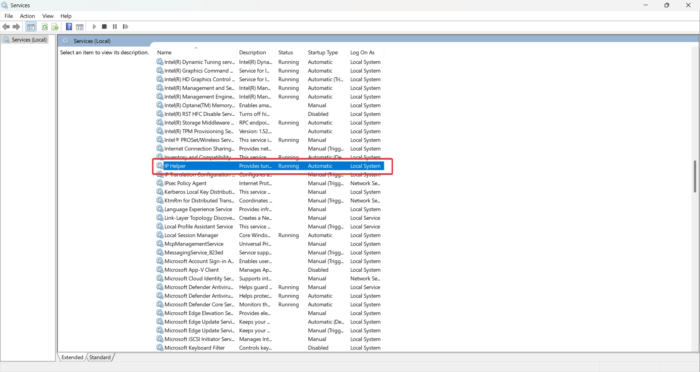Screen dimensions: 700x372
Task: Sort by the Startup Type column header
Action: pyautogui.click(x=326, y=53)
